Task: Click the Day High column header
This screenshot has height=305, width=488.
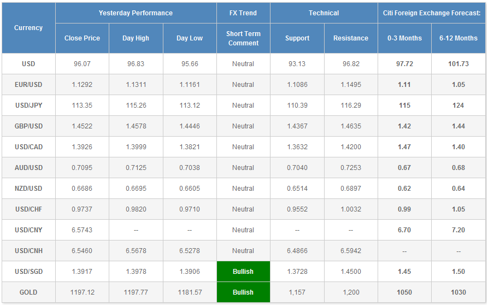Action: [x=136, y=38]
